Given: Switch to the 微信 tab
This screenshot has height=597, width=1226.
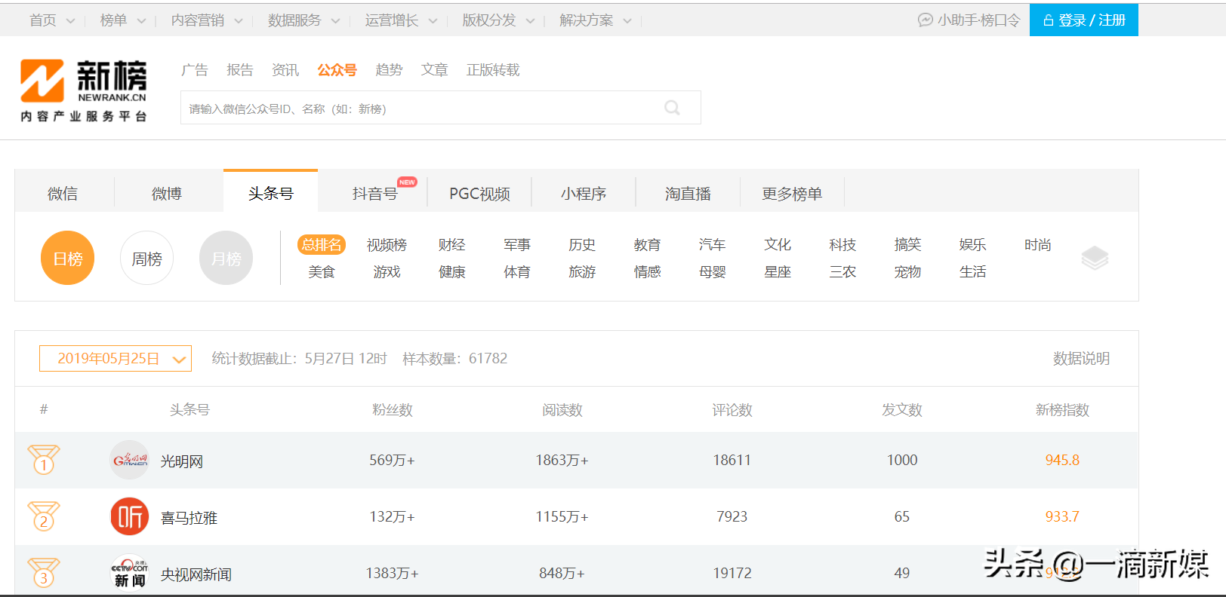Looking at the screenshot, I should pos(63,194).
